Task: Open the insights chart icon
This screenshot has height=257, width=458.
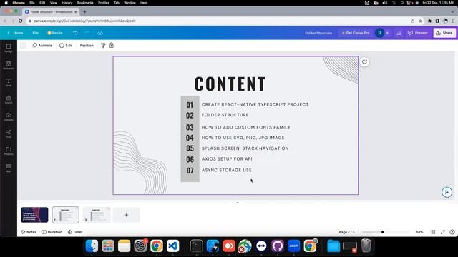Action: 399,33
